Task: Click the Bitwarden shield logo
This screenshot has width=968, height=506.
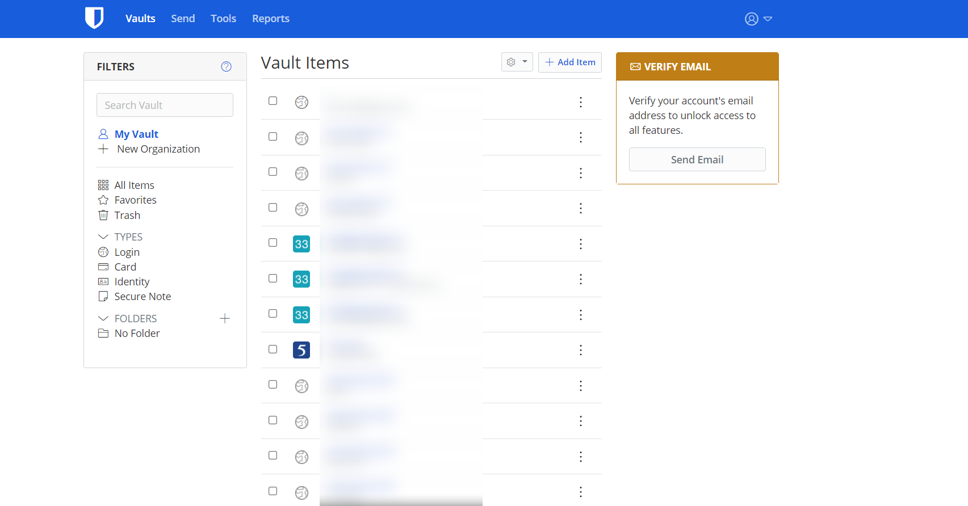Action: (94, 18)
